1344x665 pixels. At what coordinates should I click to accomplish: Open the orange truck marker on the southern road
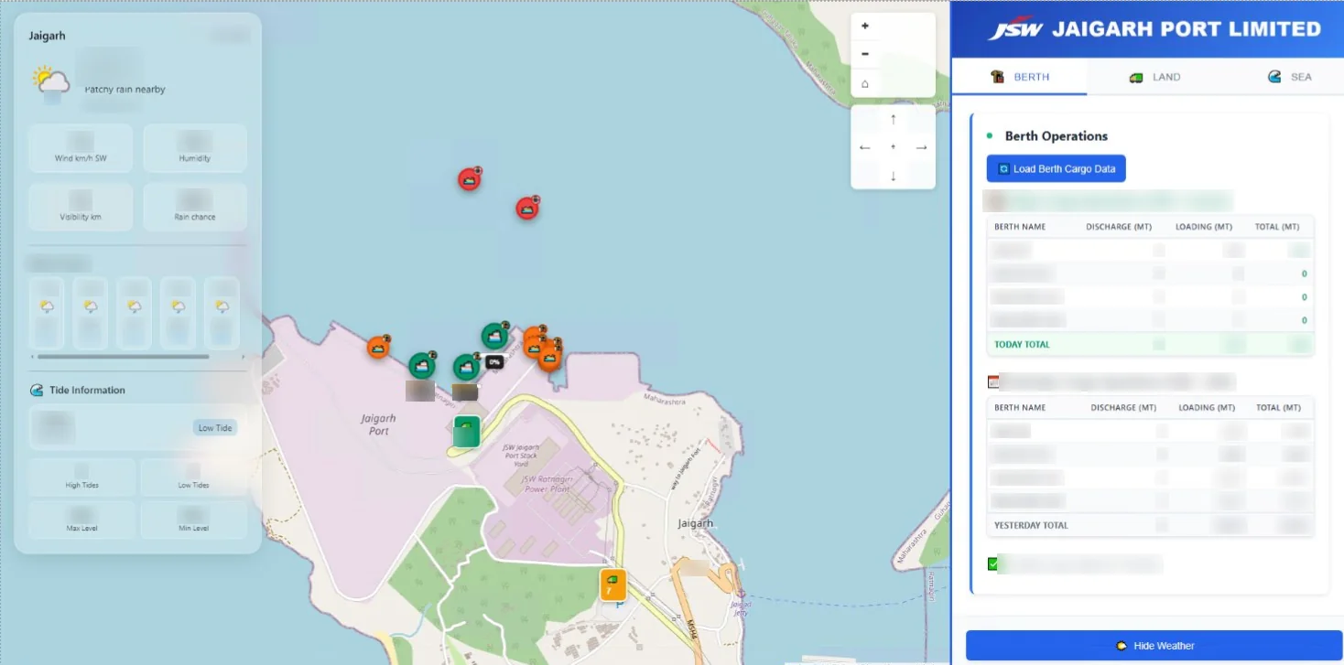(613, 585)
